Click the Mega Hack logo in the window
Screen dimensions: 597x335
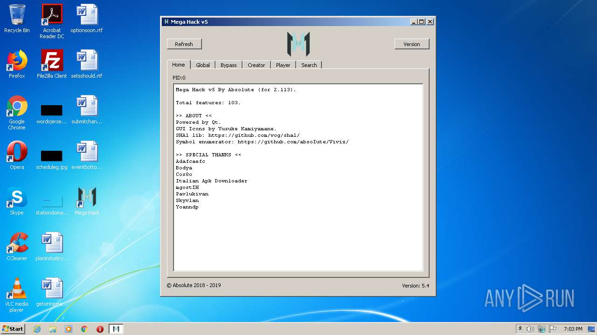pos(298,44)
